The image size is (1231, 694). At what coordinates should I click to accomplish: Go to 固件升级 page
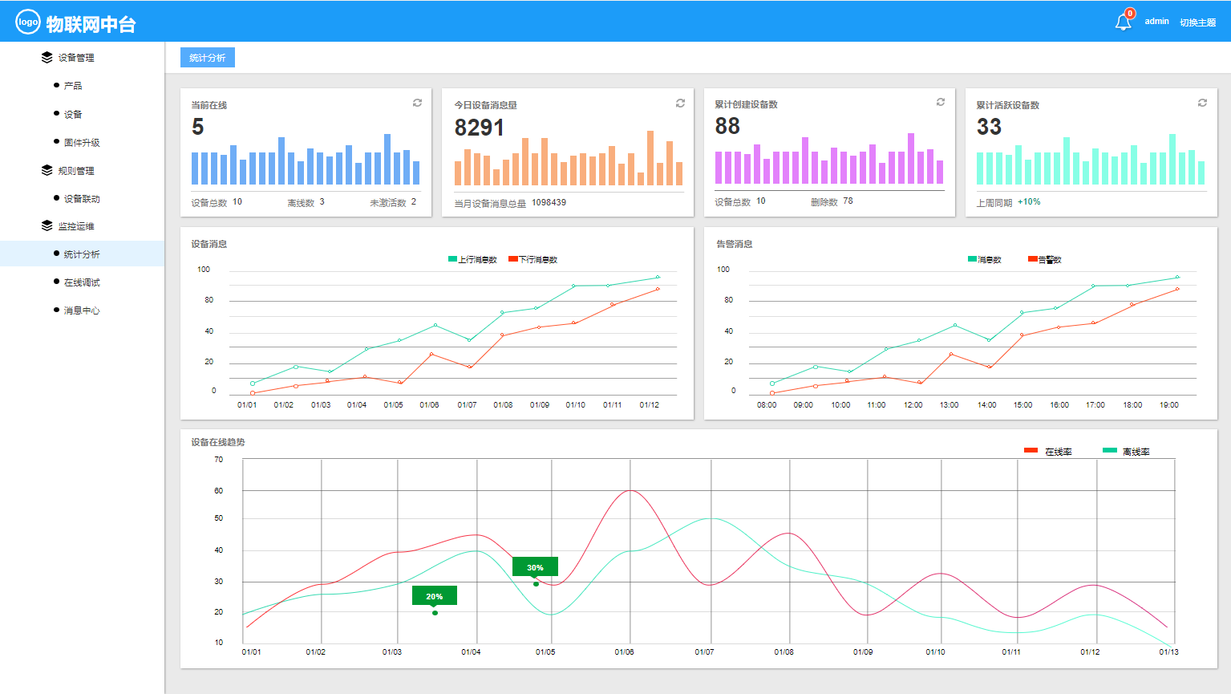click(82, 143)
